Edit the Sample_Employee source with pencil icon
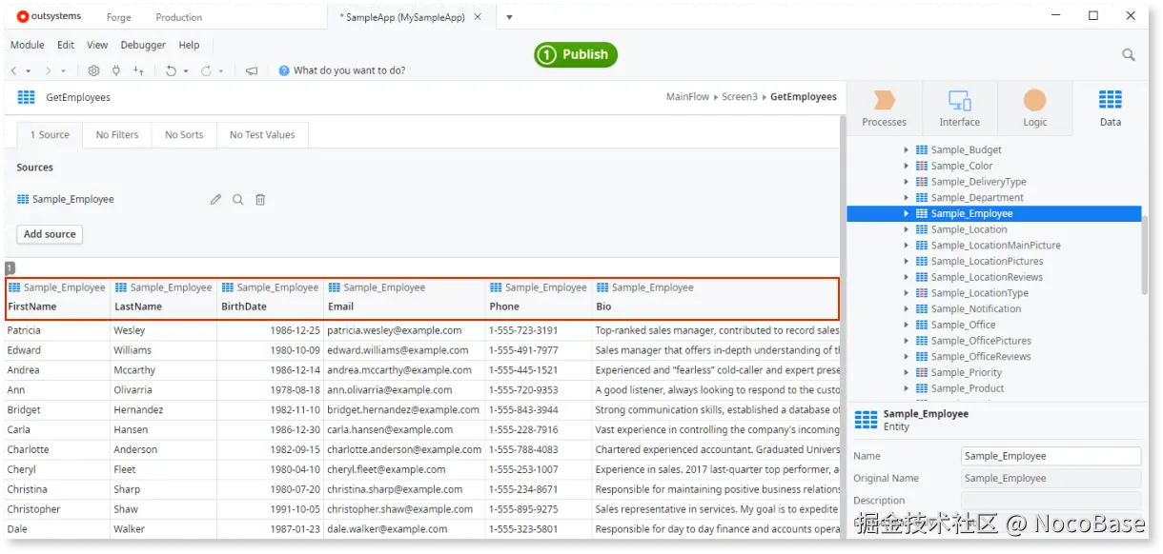Screen dimensions: 1163x554 coord(215,199)
